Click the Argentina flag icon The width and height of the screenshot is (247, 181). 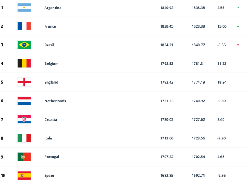(24, 8)
